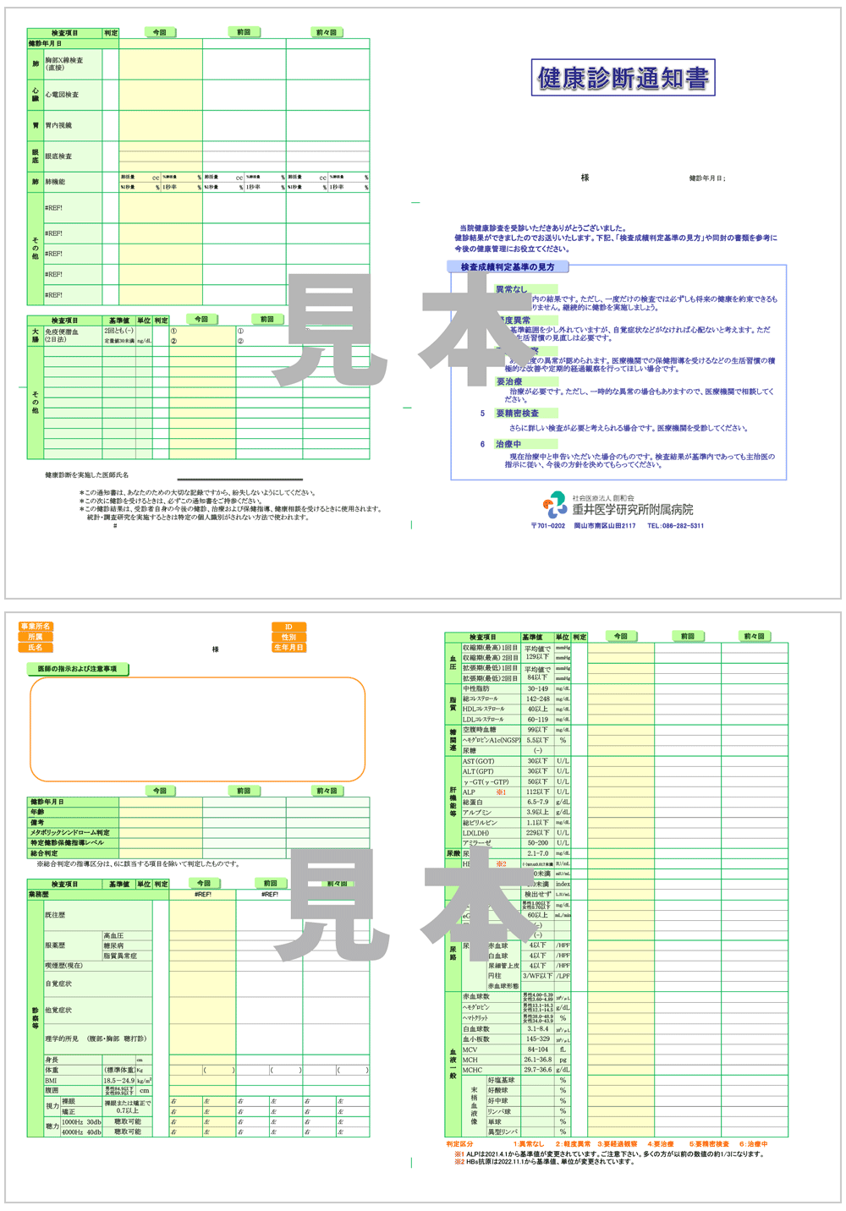Click the BMI row label
Image resolution: width=846 pixels, height=1211 pixels.
(52, 1081)
